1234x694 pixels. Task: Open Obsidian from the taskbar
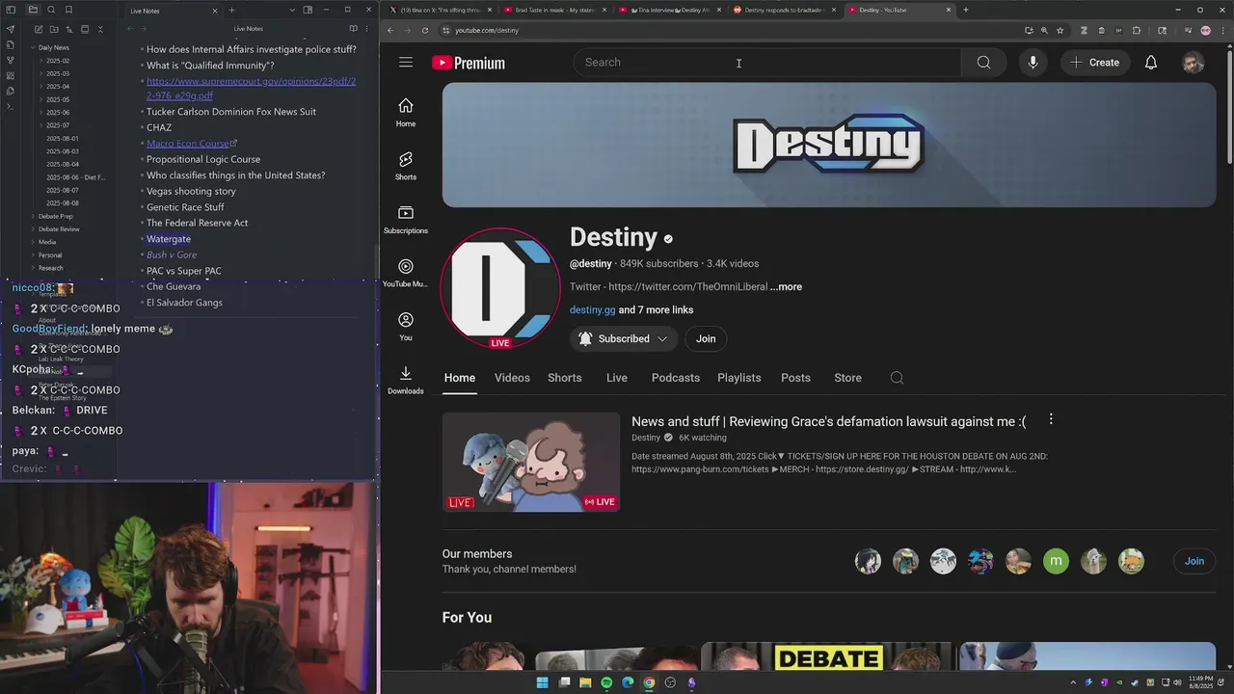coord(691,682)
